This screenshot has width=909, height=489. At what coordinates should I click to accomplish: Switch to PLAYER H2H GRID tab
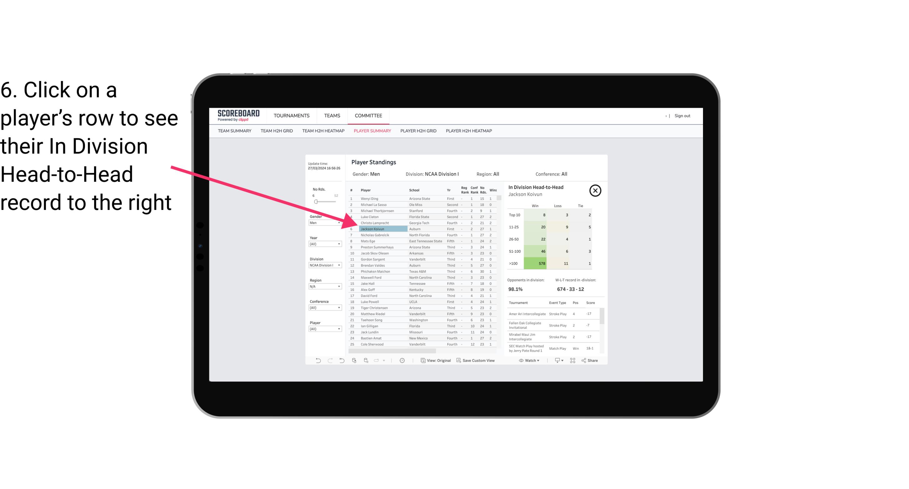click(418, 131)
